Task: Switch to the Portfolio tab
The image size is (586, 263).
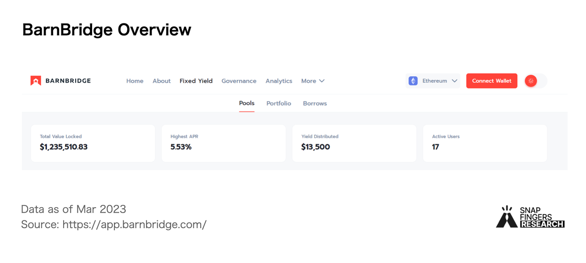Action: (279, 103)
